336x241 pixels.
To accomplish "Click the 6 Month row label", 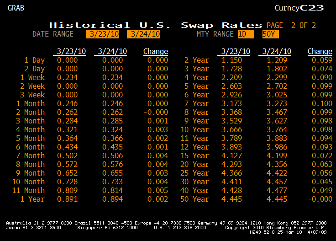I will tap(31, 147).
